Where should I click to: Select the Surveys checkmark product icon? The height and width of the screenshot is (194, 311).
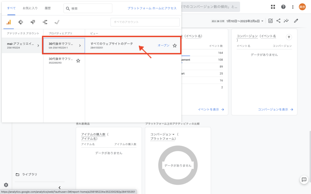point(57,22)
